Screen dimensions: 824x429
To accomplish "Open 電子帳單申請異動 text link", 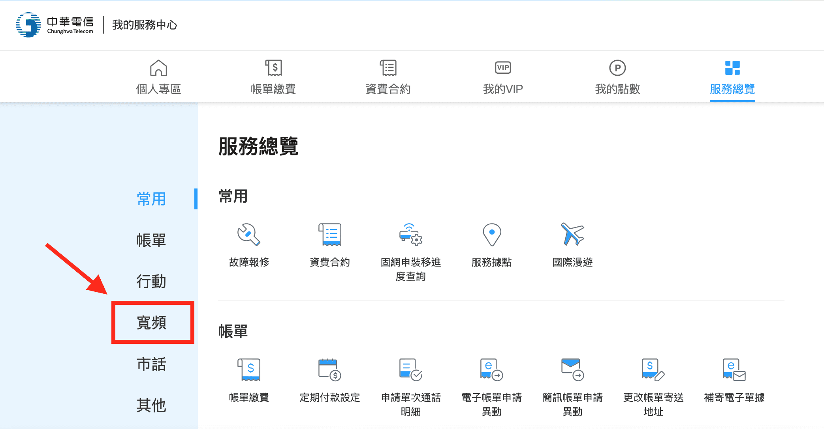I will coord(492,405).
